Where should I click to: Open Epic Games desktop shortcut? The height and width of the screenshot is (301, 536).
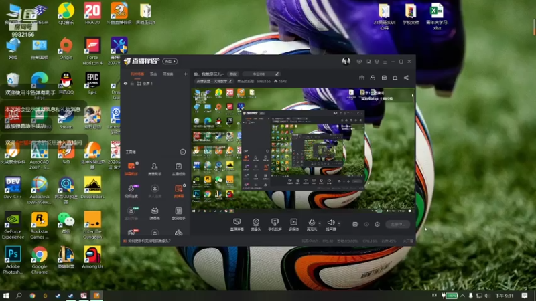[x=92, y=83]
